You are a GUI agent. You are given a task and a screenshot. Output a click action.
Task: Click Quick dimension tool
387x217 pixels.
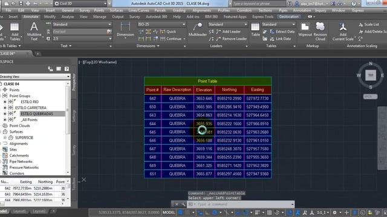pyautogui.click(x=168, y=31)
